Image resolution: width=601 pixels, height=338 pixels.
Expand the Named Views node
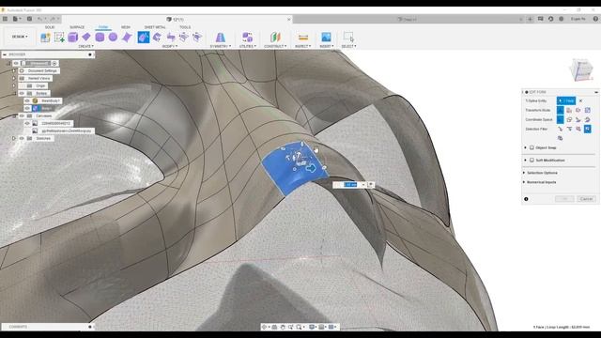(x=14, y=78)
